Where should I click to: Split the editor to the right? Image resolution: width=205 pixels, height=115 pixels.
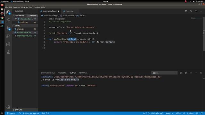pos(196,11)
